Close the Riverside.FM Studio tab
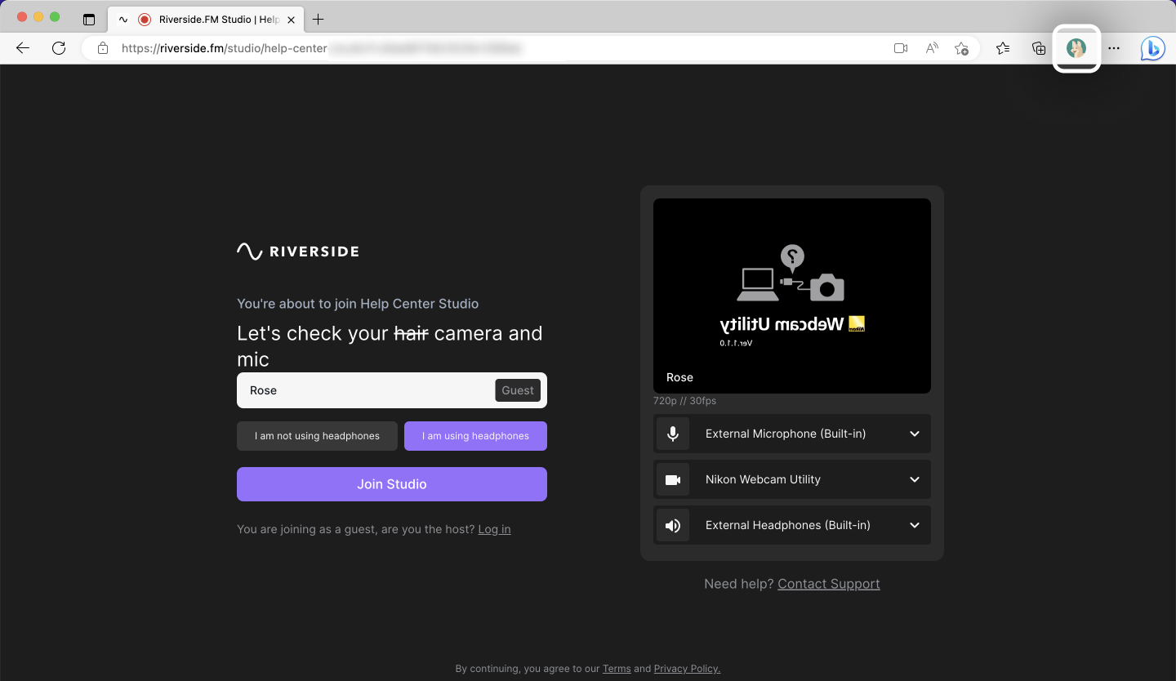Screen dimensions: 1176x681 (292, 19)
